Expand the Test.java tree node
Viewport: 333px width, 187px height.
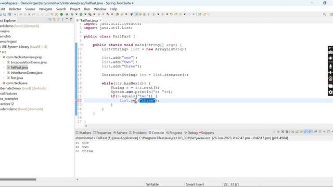tap(4, 78)
